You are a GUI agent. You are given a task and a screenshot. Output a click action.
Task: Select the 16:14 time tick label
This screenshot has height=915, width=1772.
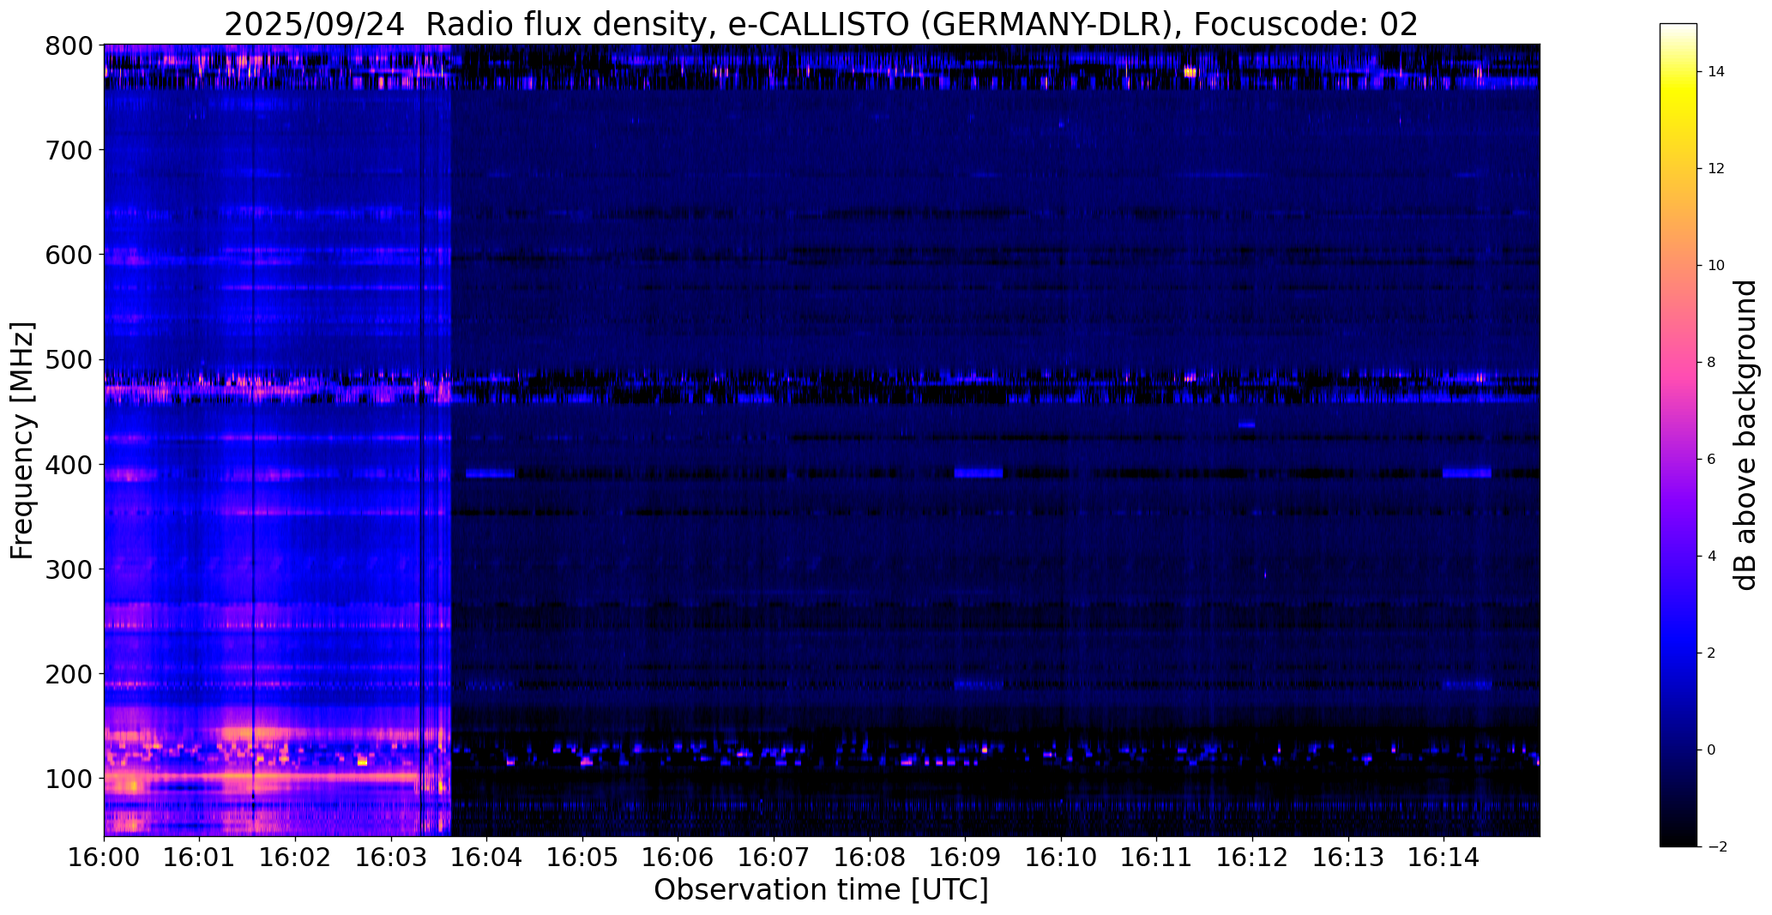coord(1444,858)
